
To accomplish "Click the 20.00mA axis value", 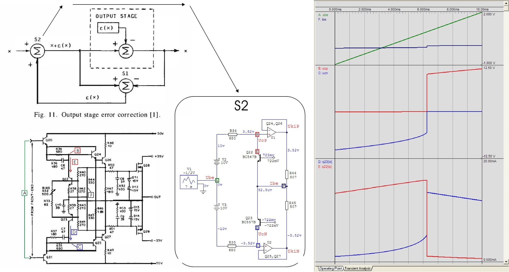I will 490,161.
